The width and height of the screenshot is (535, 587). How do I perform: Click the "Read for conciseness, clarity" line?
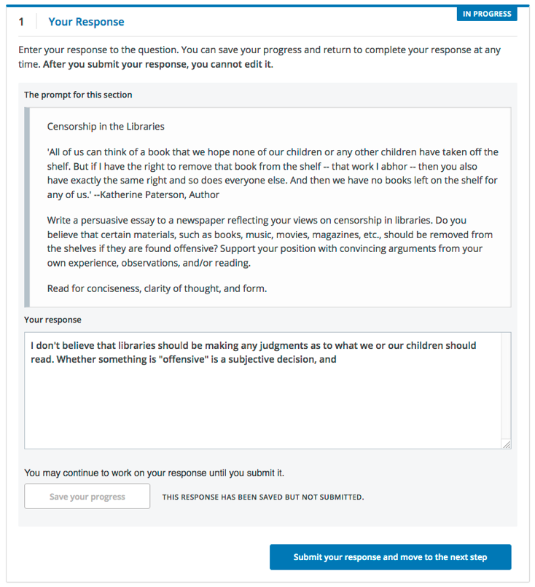pos(157,288)
